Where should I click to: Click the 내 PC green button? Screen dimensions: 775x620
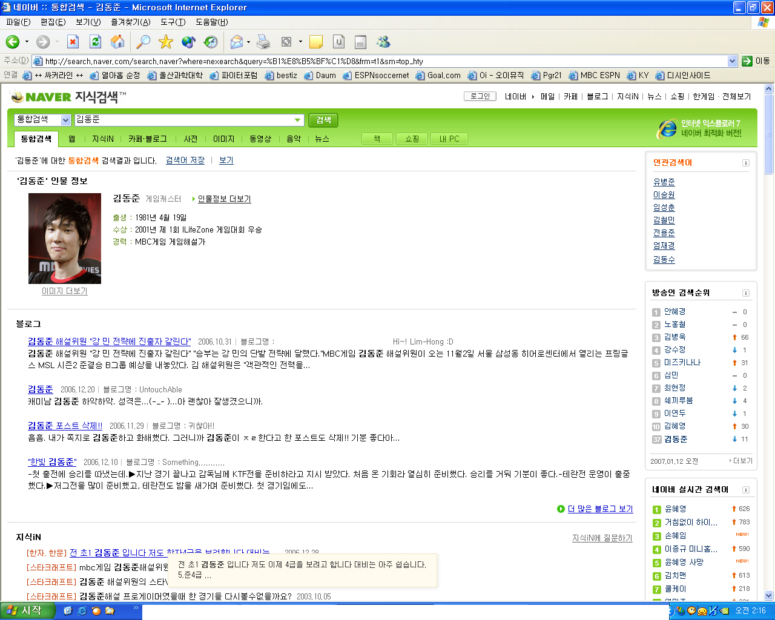[x=449, y=139]
